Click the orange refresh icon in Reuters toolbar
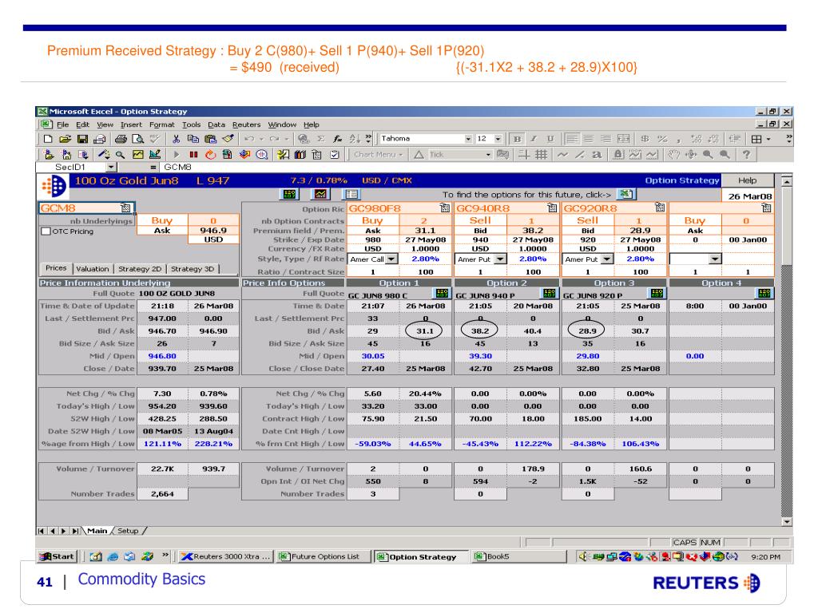 click(210, 154)
